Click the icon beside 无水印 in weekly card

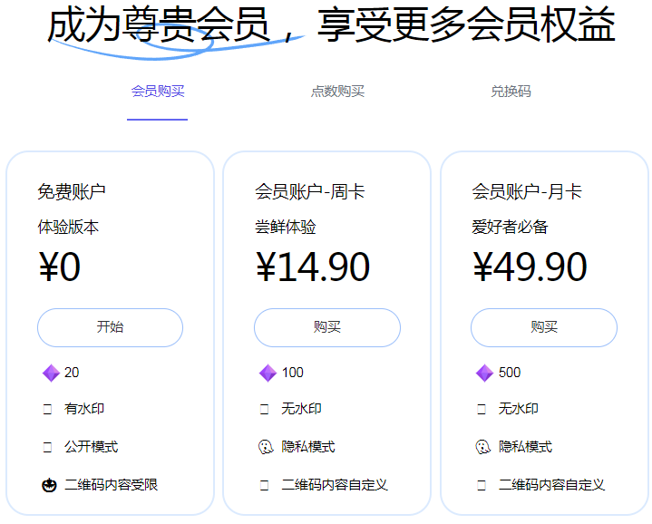pyautogui.click(x=264, y=409)
